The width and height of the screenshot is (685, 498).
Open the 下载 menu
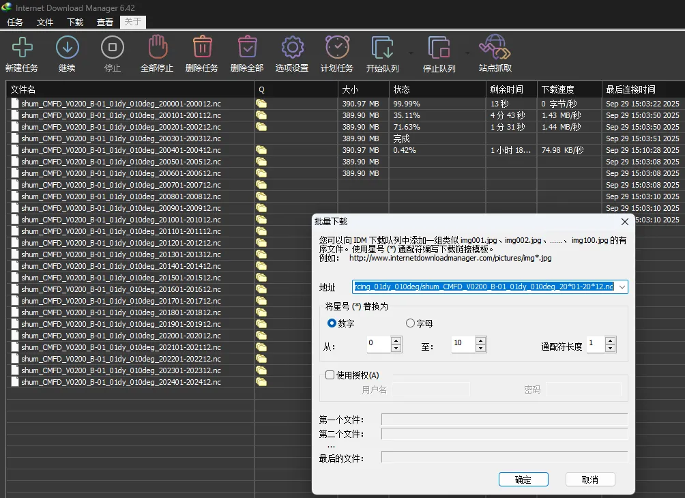75,22
